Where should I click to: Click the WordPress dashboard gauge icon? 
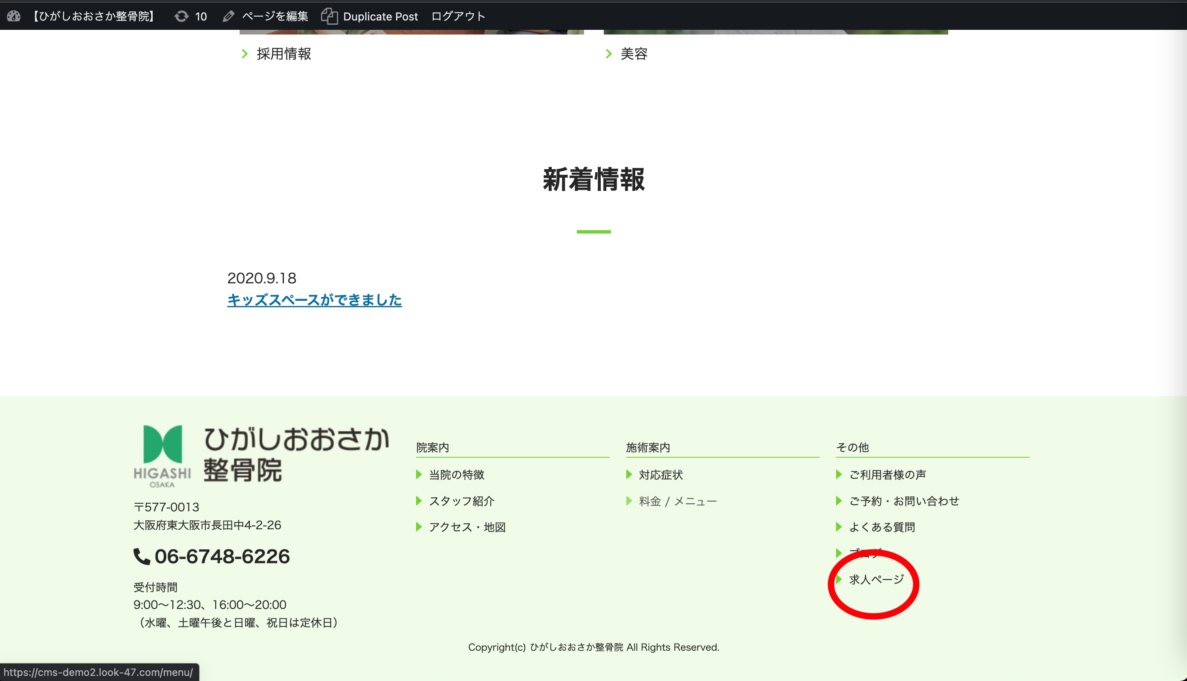(14, 16)
